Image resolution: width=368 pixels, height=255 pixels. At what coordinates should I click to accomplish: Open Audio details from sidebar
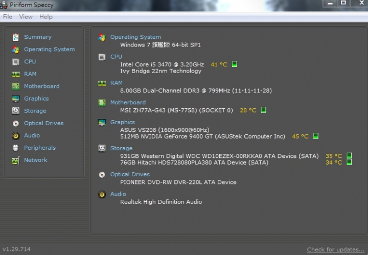pos(32,135)
